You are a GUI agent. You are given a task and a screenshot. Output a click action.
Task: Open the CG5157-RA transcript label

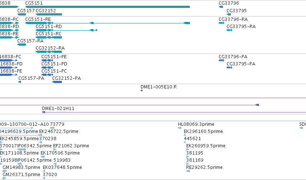pyautogui.click(x=31, y=41)
